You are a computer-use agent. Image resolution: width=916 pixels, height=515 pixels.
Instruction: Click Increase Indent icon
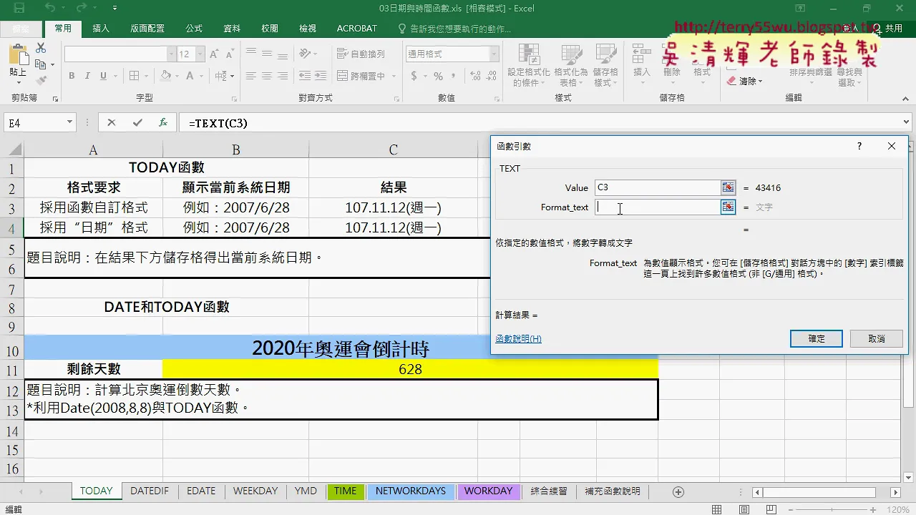pos(320,76)
